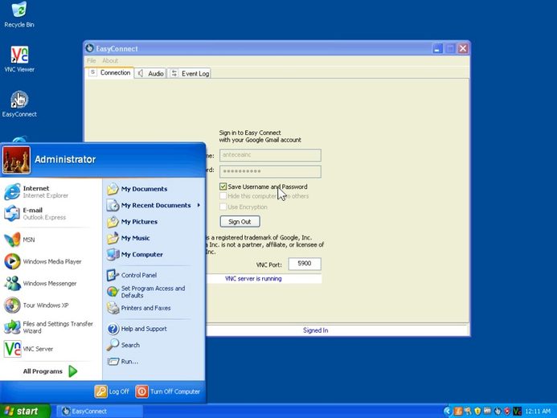
Task: Click the taskbar clock showing 12:11 AM
Action: pyautogui.click(x=538, y=412)
